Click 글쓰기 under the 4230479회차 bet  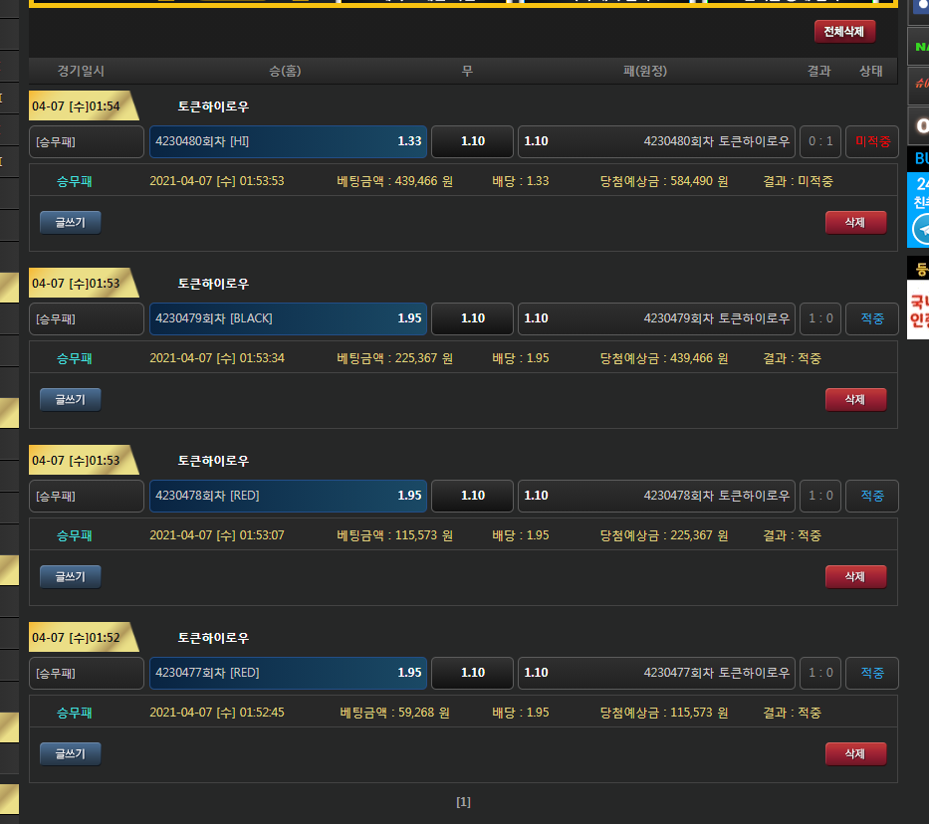70,400
